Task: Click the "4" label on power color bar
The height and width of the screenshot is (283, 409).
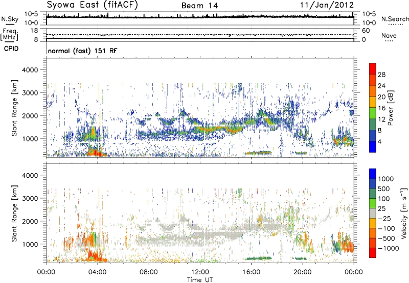Action: [379, 142]
